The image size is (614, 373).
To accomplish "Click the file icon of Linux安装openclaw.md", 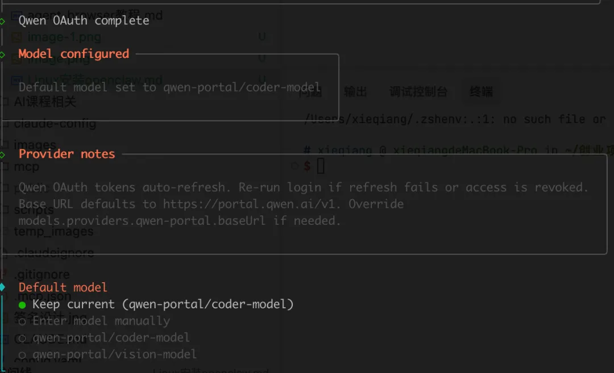I will point(17,80).
